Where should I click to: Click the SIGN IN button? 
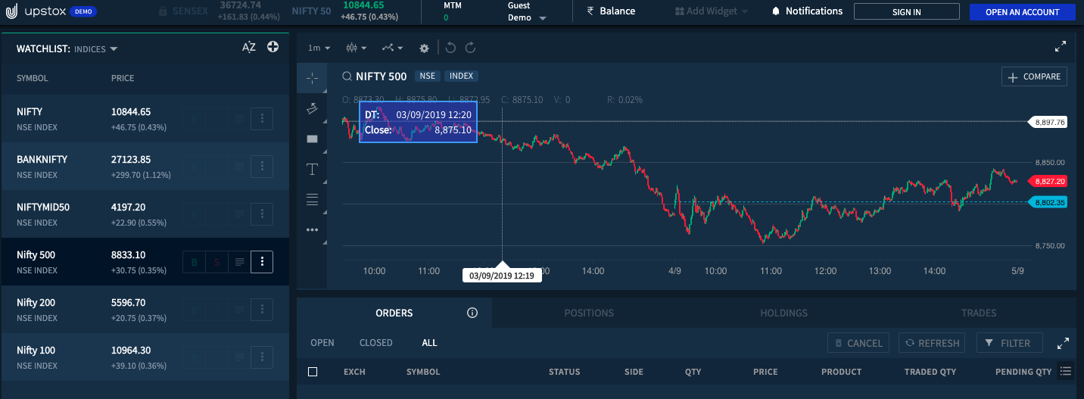[x=907, y=11]
